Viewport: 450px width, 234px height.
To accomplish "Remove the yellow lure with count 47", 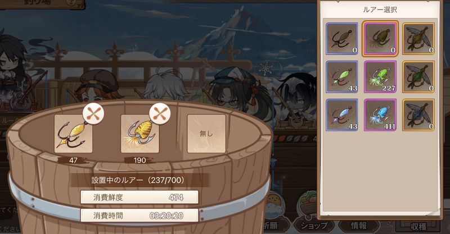I will pos(93,114).
